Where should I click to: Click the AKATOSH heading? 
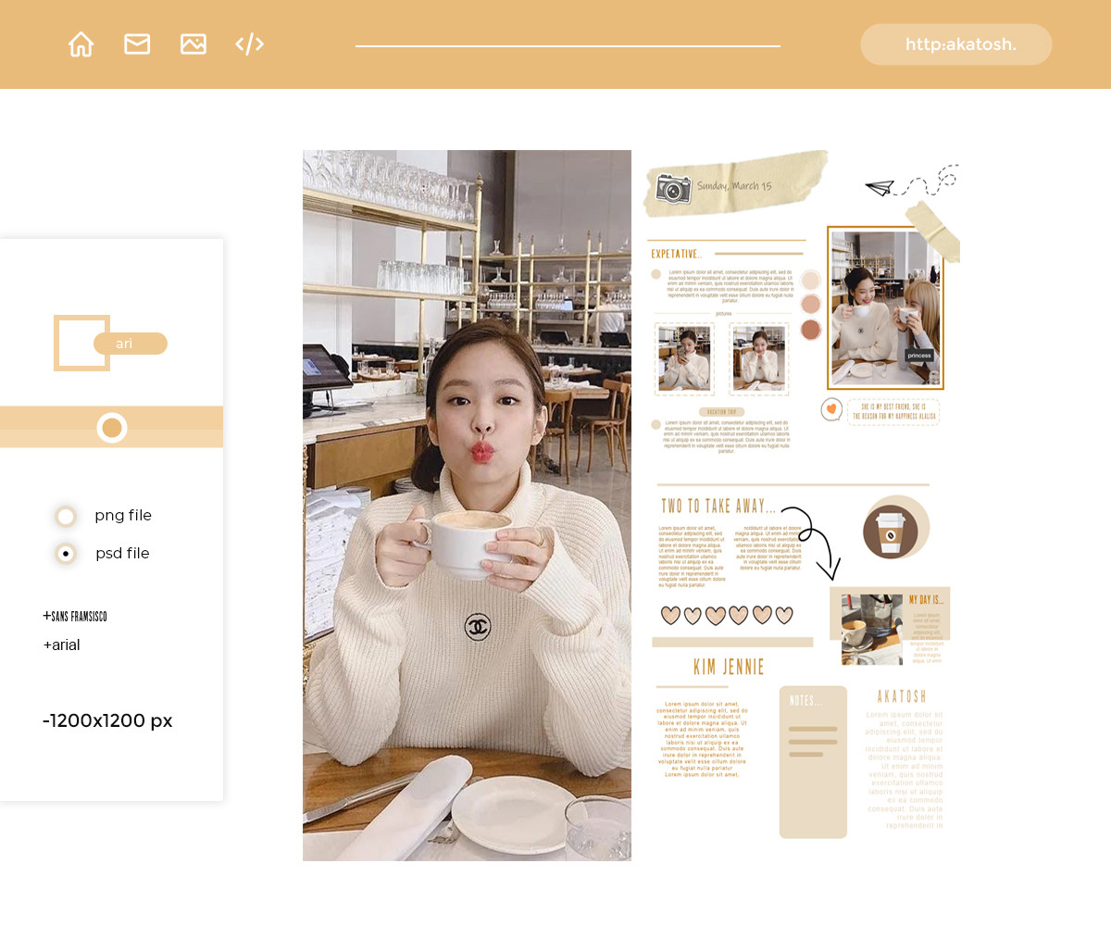point(902,696)
